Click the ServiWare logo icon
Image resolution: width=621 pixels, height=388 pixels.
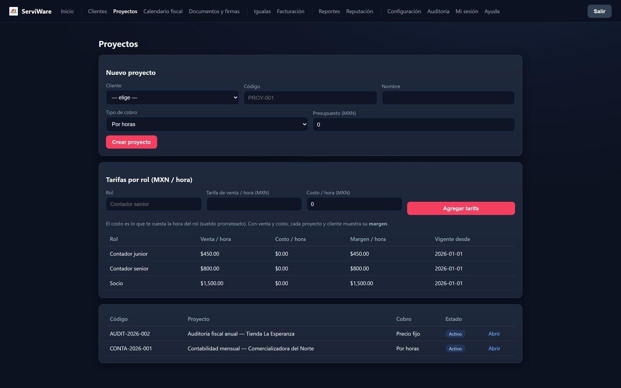[14, 11]
